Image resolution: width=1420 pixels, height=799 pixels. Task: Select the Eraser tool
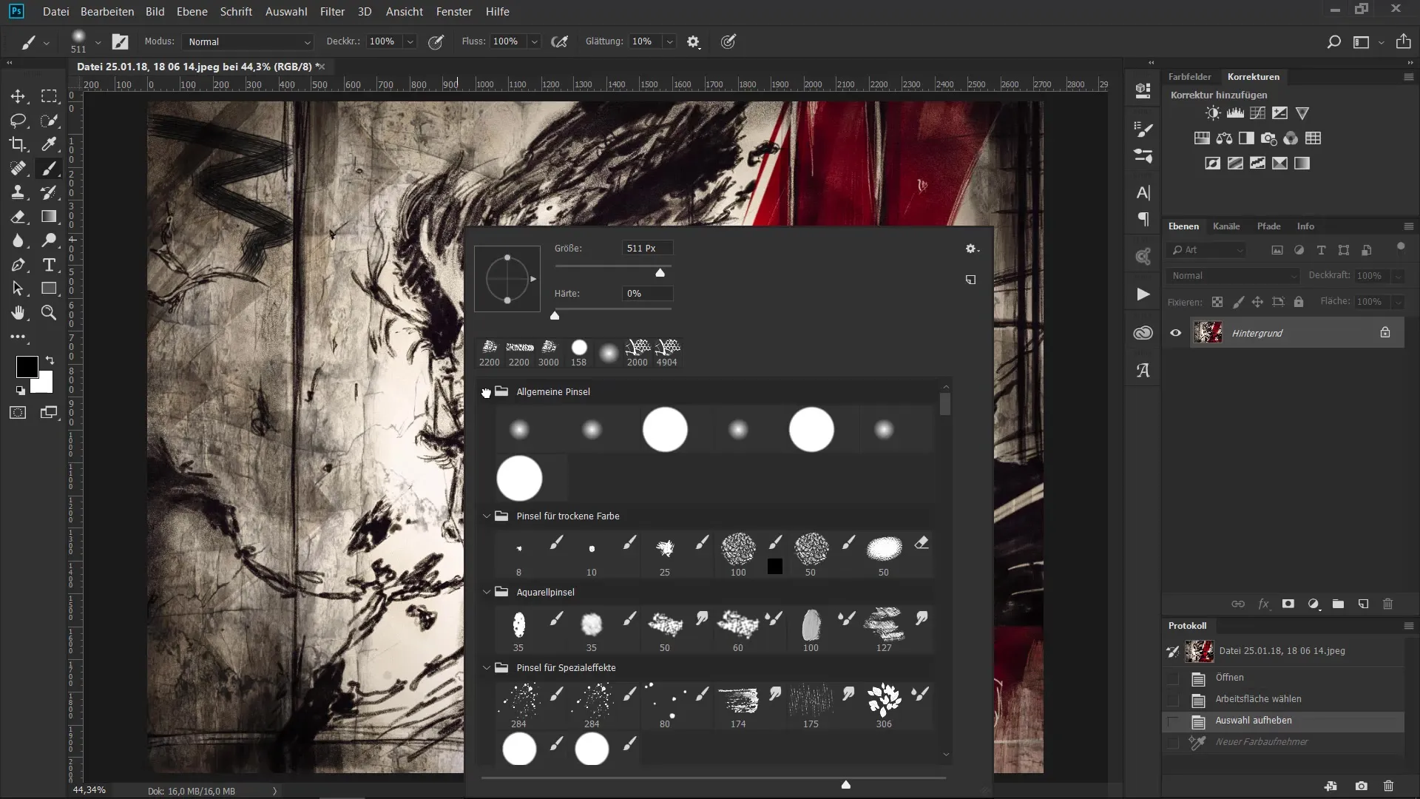pos(18,217)
